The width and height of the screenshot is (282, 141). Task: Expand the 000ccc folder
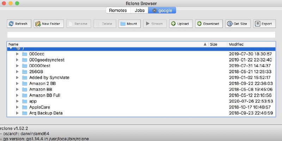pos(17,54)
